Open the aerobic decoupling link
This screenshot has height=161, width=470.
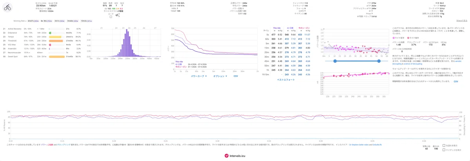pos(458,61)
